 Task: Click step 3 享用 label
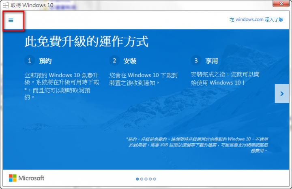pos(211,61)
